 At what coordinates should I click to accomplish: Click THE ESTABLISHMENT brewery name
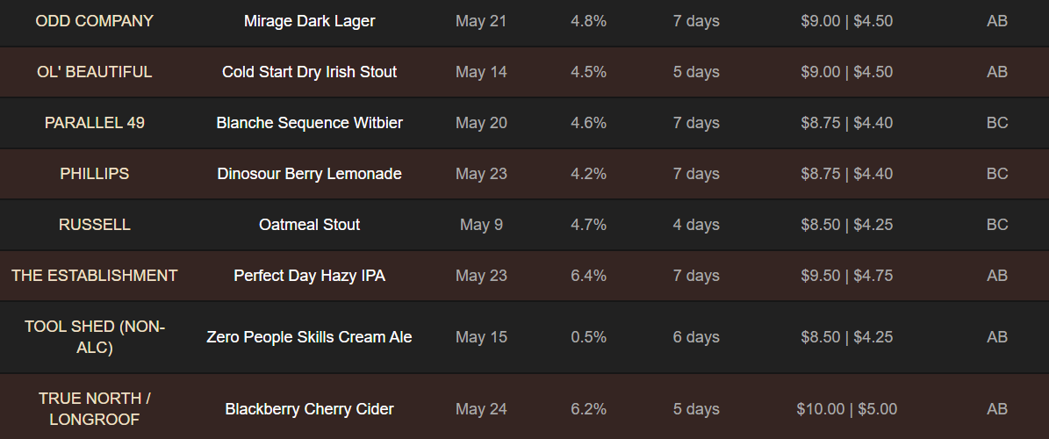(94, 276)
